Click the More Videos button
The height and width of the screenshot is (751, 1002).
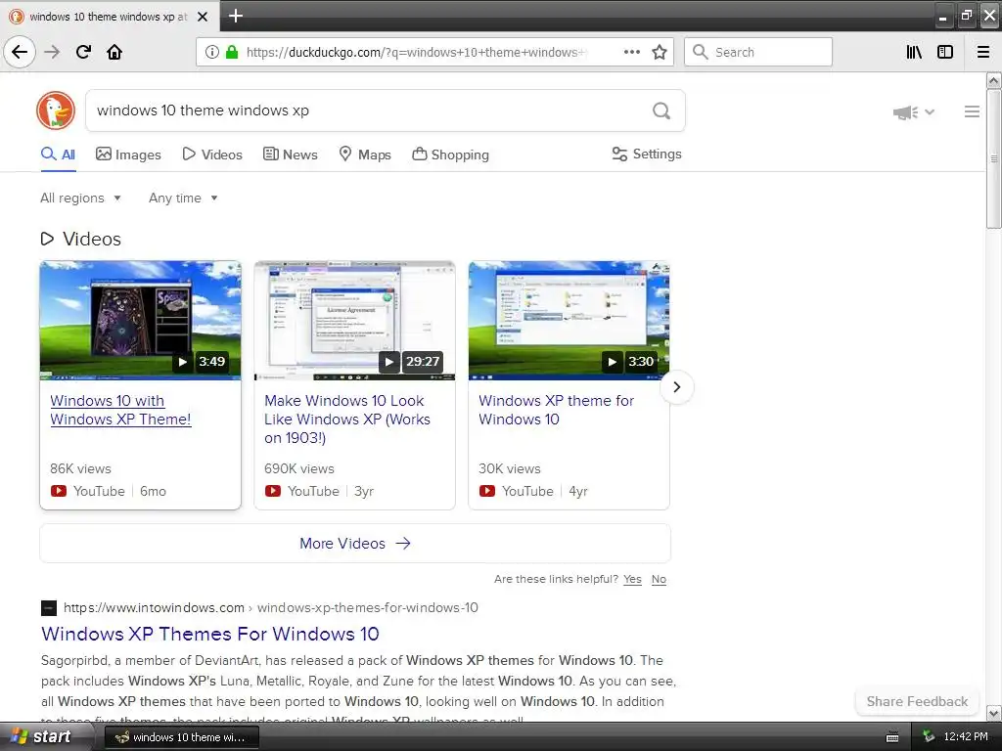[355, 544]
